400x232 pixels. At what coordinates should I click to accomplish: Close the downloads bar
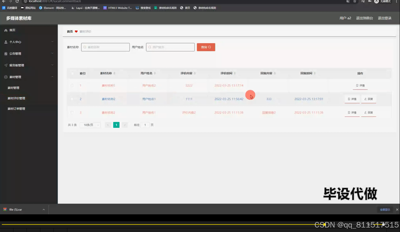[397, 210]
